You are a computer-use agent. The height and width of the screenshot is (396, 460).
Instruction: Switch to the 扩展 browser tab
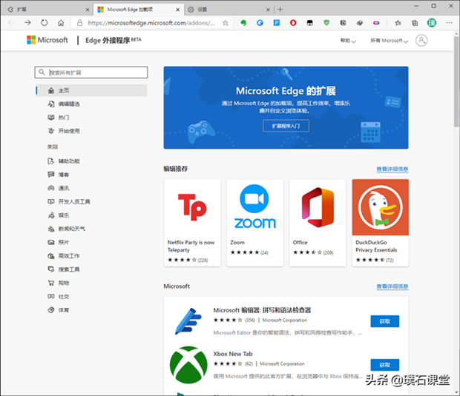(47, 10)
